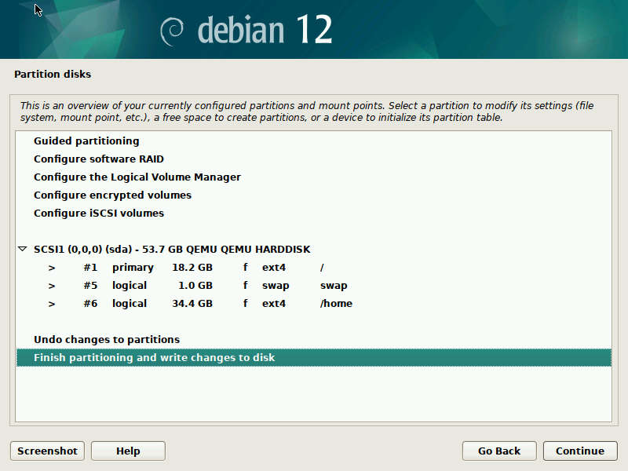Choose Configure the Logical Volume Manager
Screen dimensions: 628x471
click(x=137, y=177)
